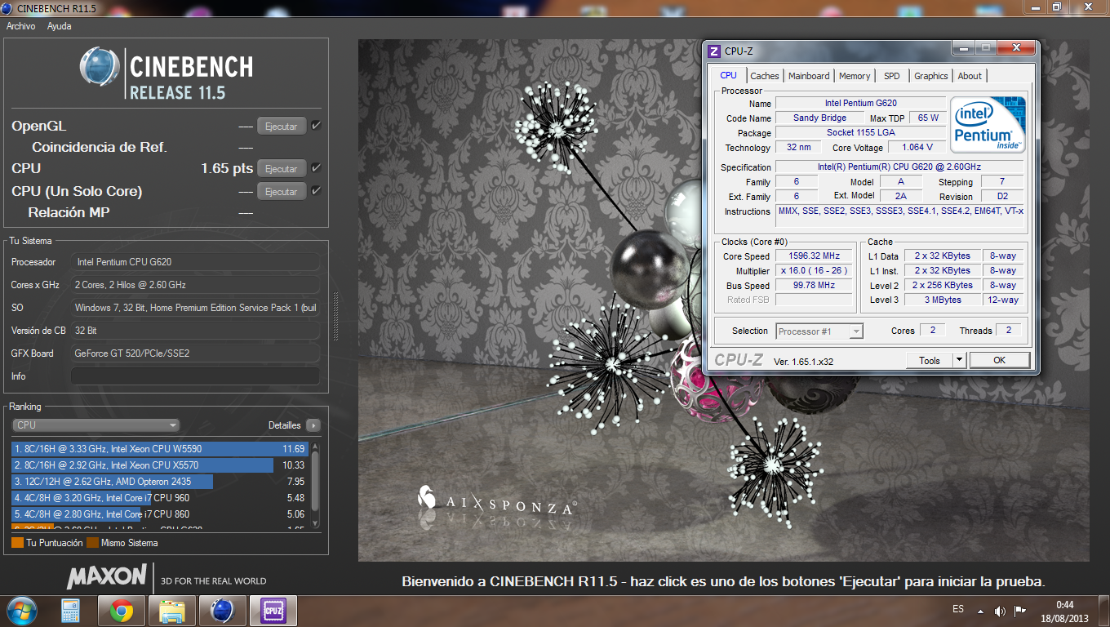Click the Core Speed value 1596.32 MHz
The image size is (1110, 627).
click(814, 256)
